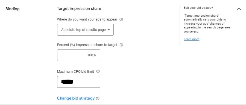The width and height of the screenshot is (246, 105).
Task: Click the 100% value text
Action: coord(92,55)
